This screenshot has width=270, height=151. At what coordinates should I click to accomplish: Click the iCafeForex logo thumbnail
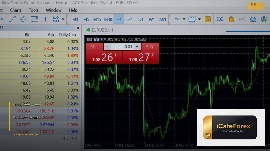[x=231, y=127]
